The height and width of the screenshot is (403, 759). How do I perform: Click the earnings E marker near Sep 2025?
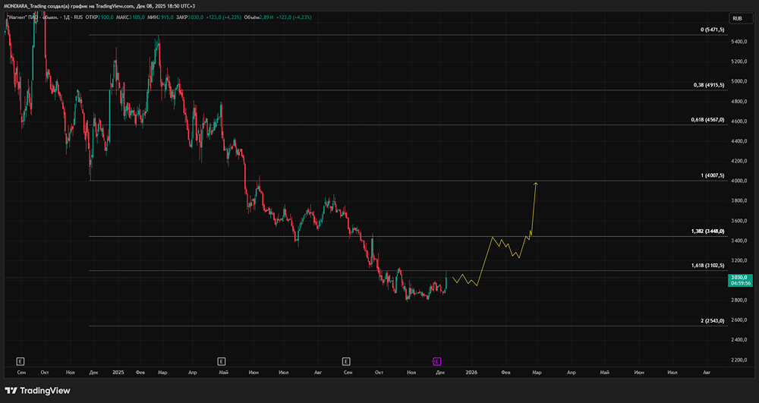[346, 361]
